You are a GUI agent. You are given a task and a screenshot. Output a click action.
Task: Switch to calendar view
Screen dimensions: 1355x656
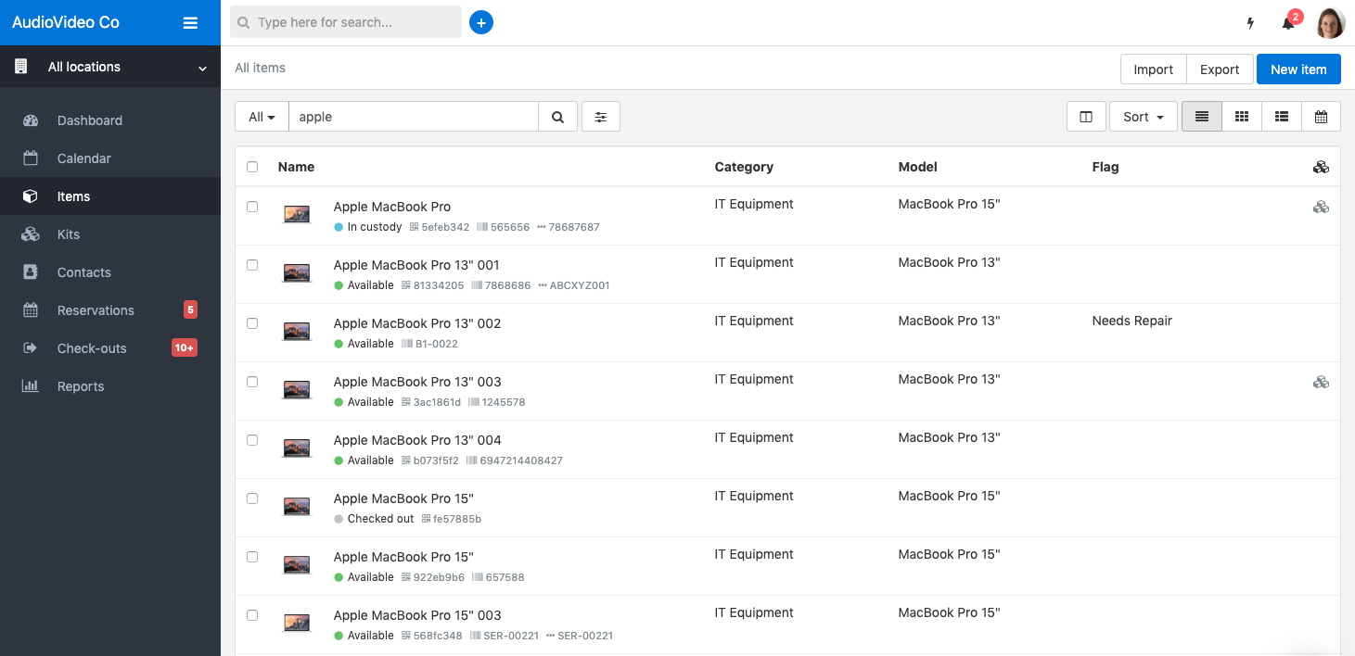[1322, 117]
